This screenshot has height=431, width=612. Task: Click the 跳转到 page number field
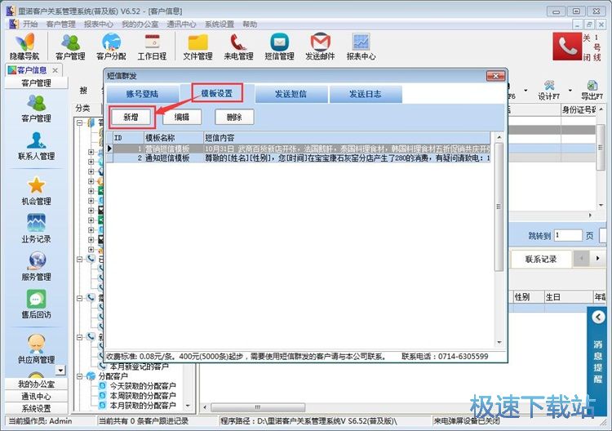[568, 235]
